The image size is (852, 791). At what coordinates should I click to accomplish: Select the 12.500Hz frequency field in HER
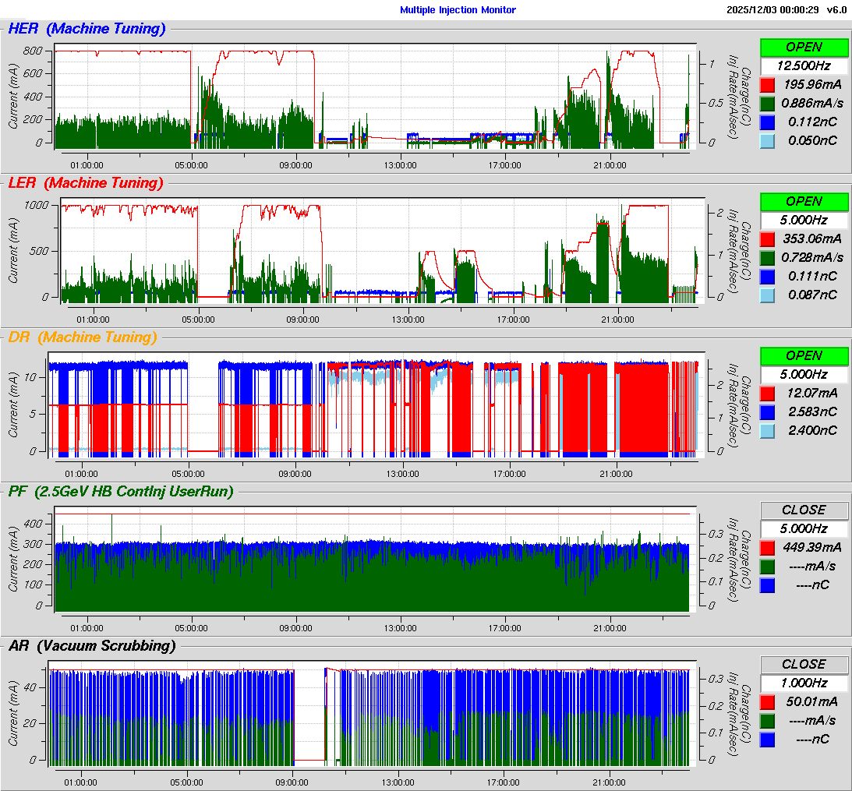pos(804,65)
